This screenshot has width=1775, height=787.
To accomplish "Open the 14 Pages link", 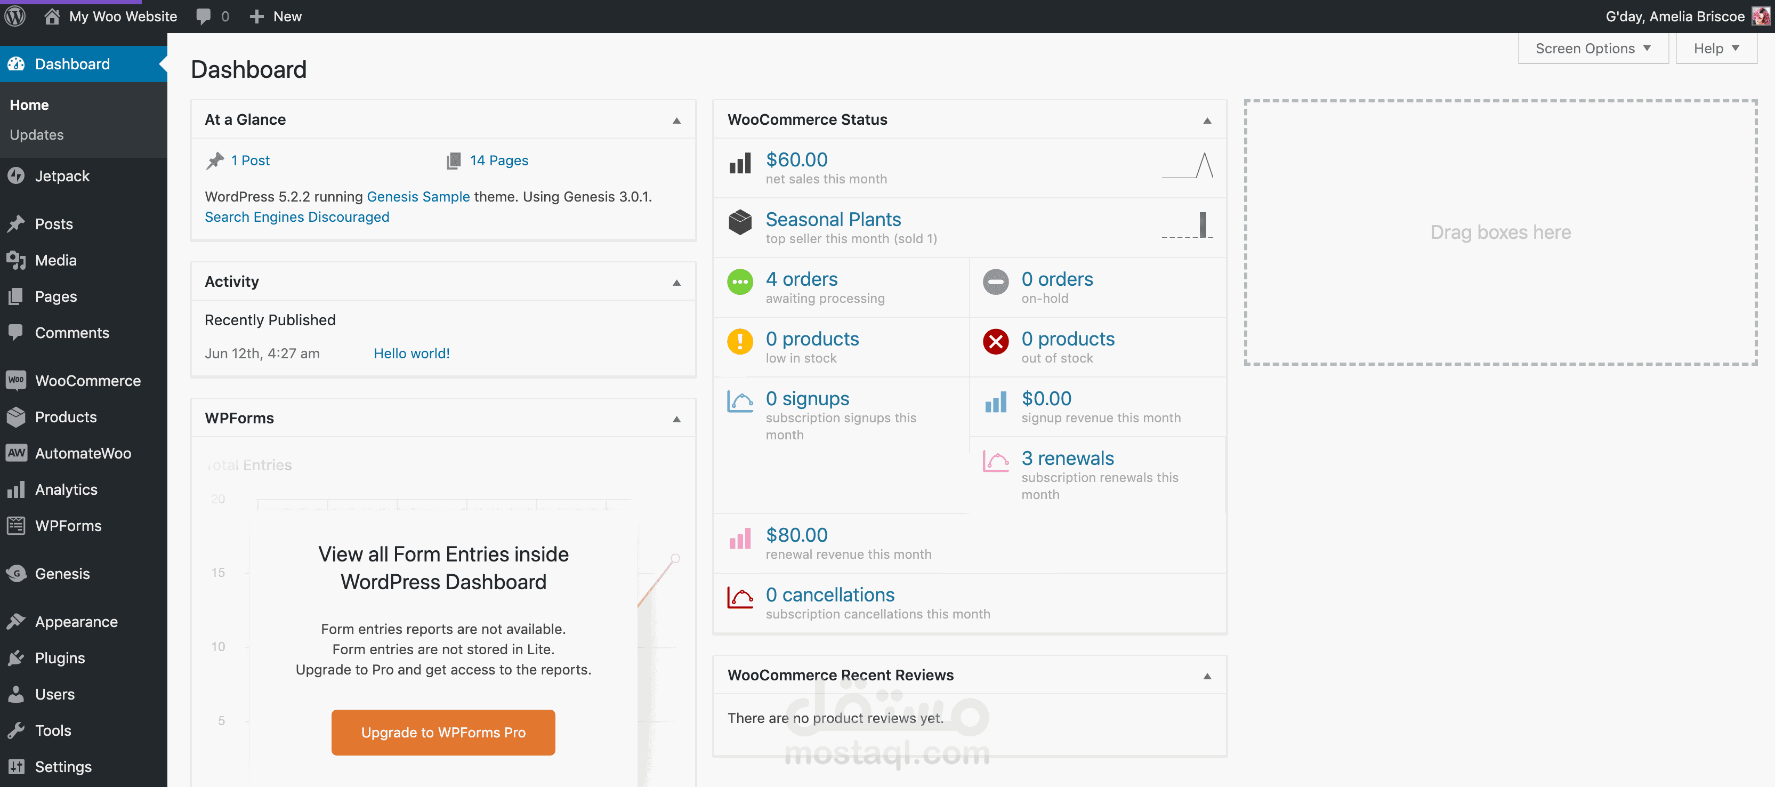I will [499, 160].
